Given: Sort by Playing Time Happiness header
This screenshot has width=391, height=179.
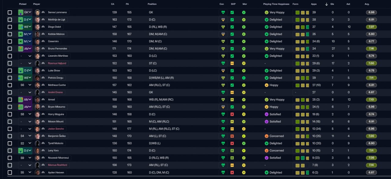Looking at the screenshot, I should click(x=276, y=4).
